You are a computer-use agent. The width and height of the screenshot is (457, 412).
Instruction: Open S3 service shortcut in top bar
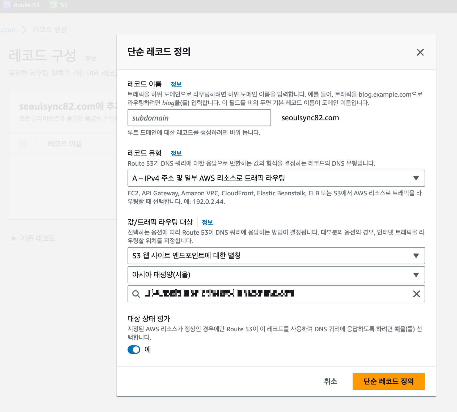coord(59,5)
